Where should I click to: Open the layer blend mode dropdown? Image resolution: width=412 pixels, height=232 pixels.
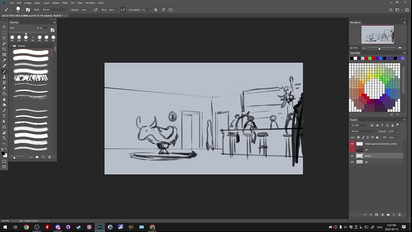364,131
